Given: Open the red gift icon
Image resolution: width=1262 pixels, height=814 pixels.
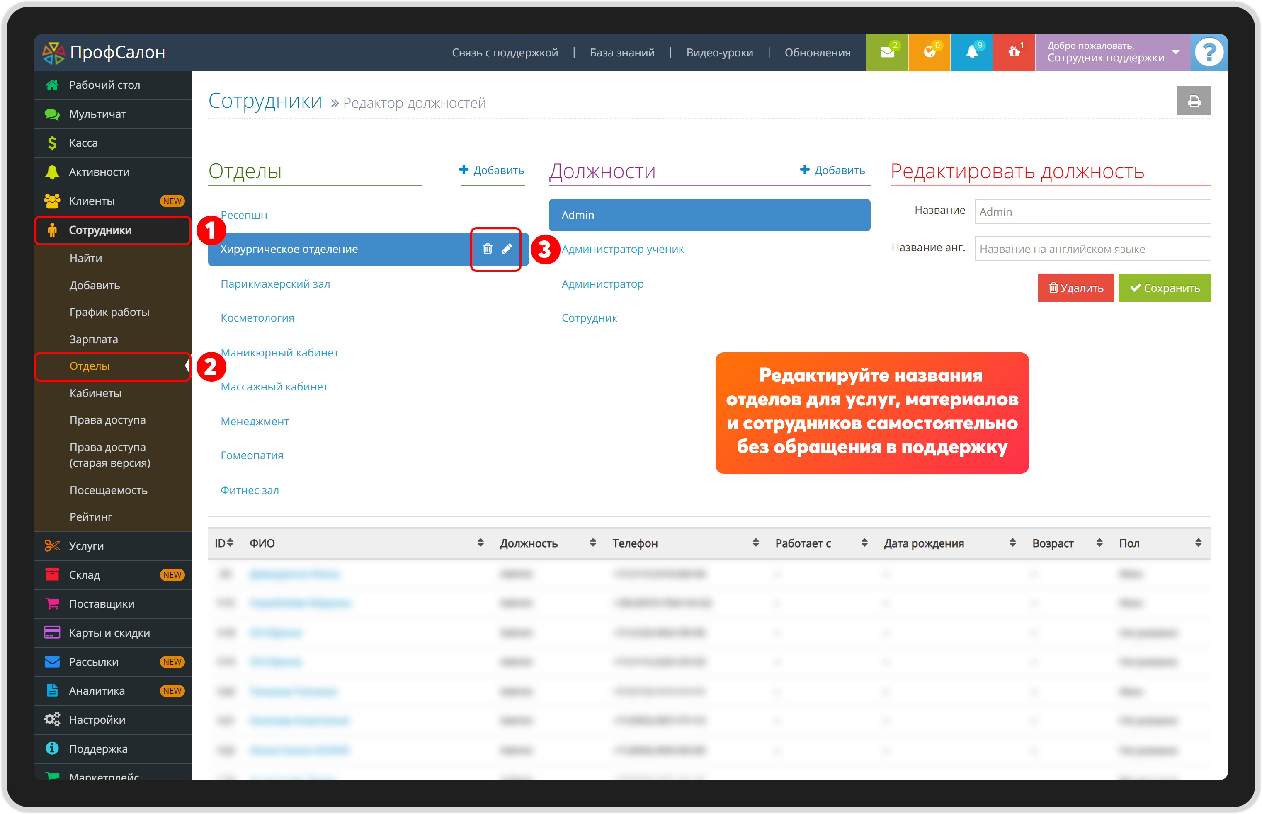Looking at the screenshot, I should pyautogui.click(x=1014, y=52).
